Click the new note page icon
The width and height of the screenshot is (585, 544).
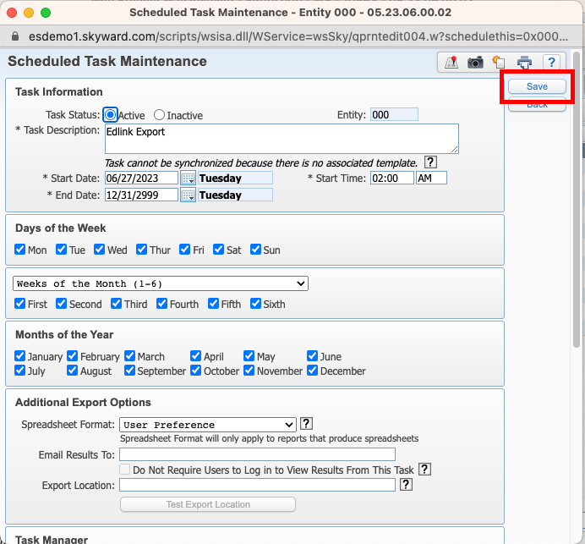(x=499, y=62)
